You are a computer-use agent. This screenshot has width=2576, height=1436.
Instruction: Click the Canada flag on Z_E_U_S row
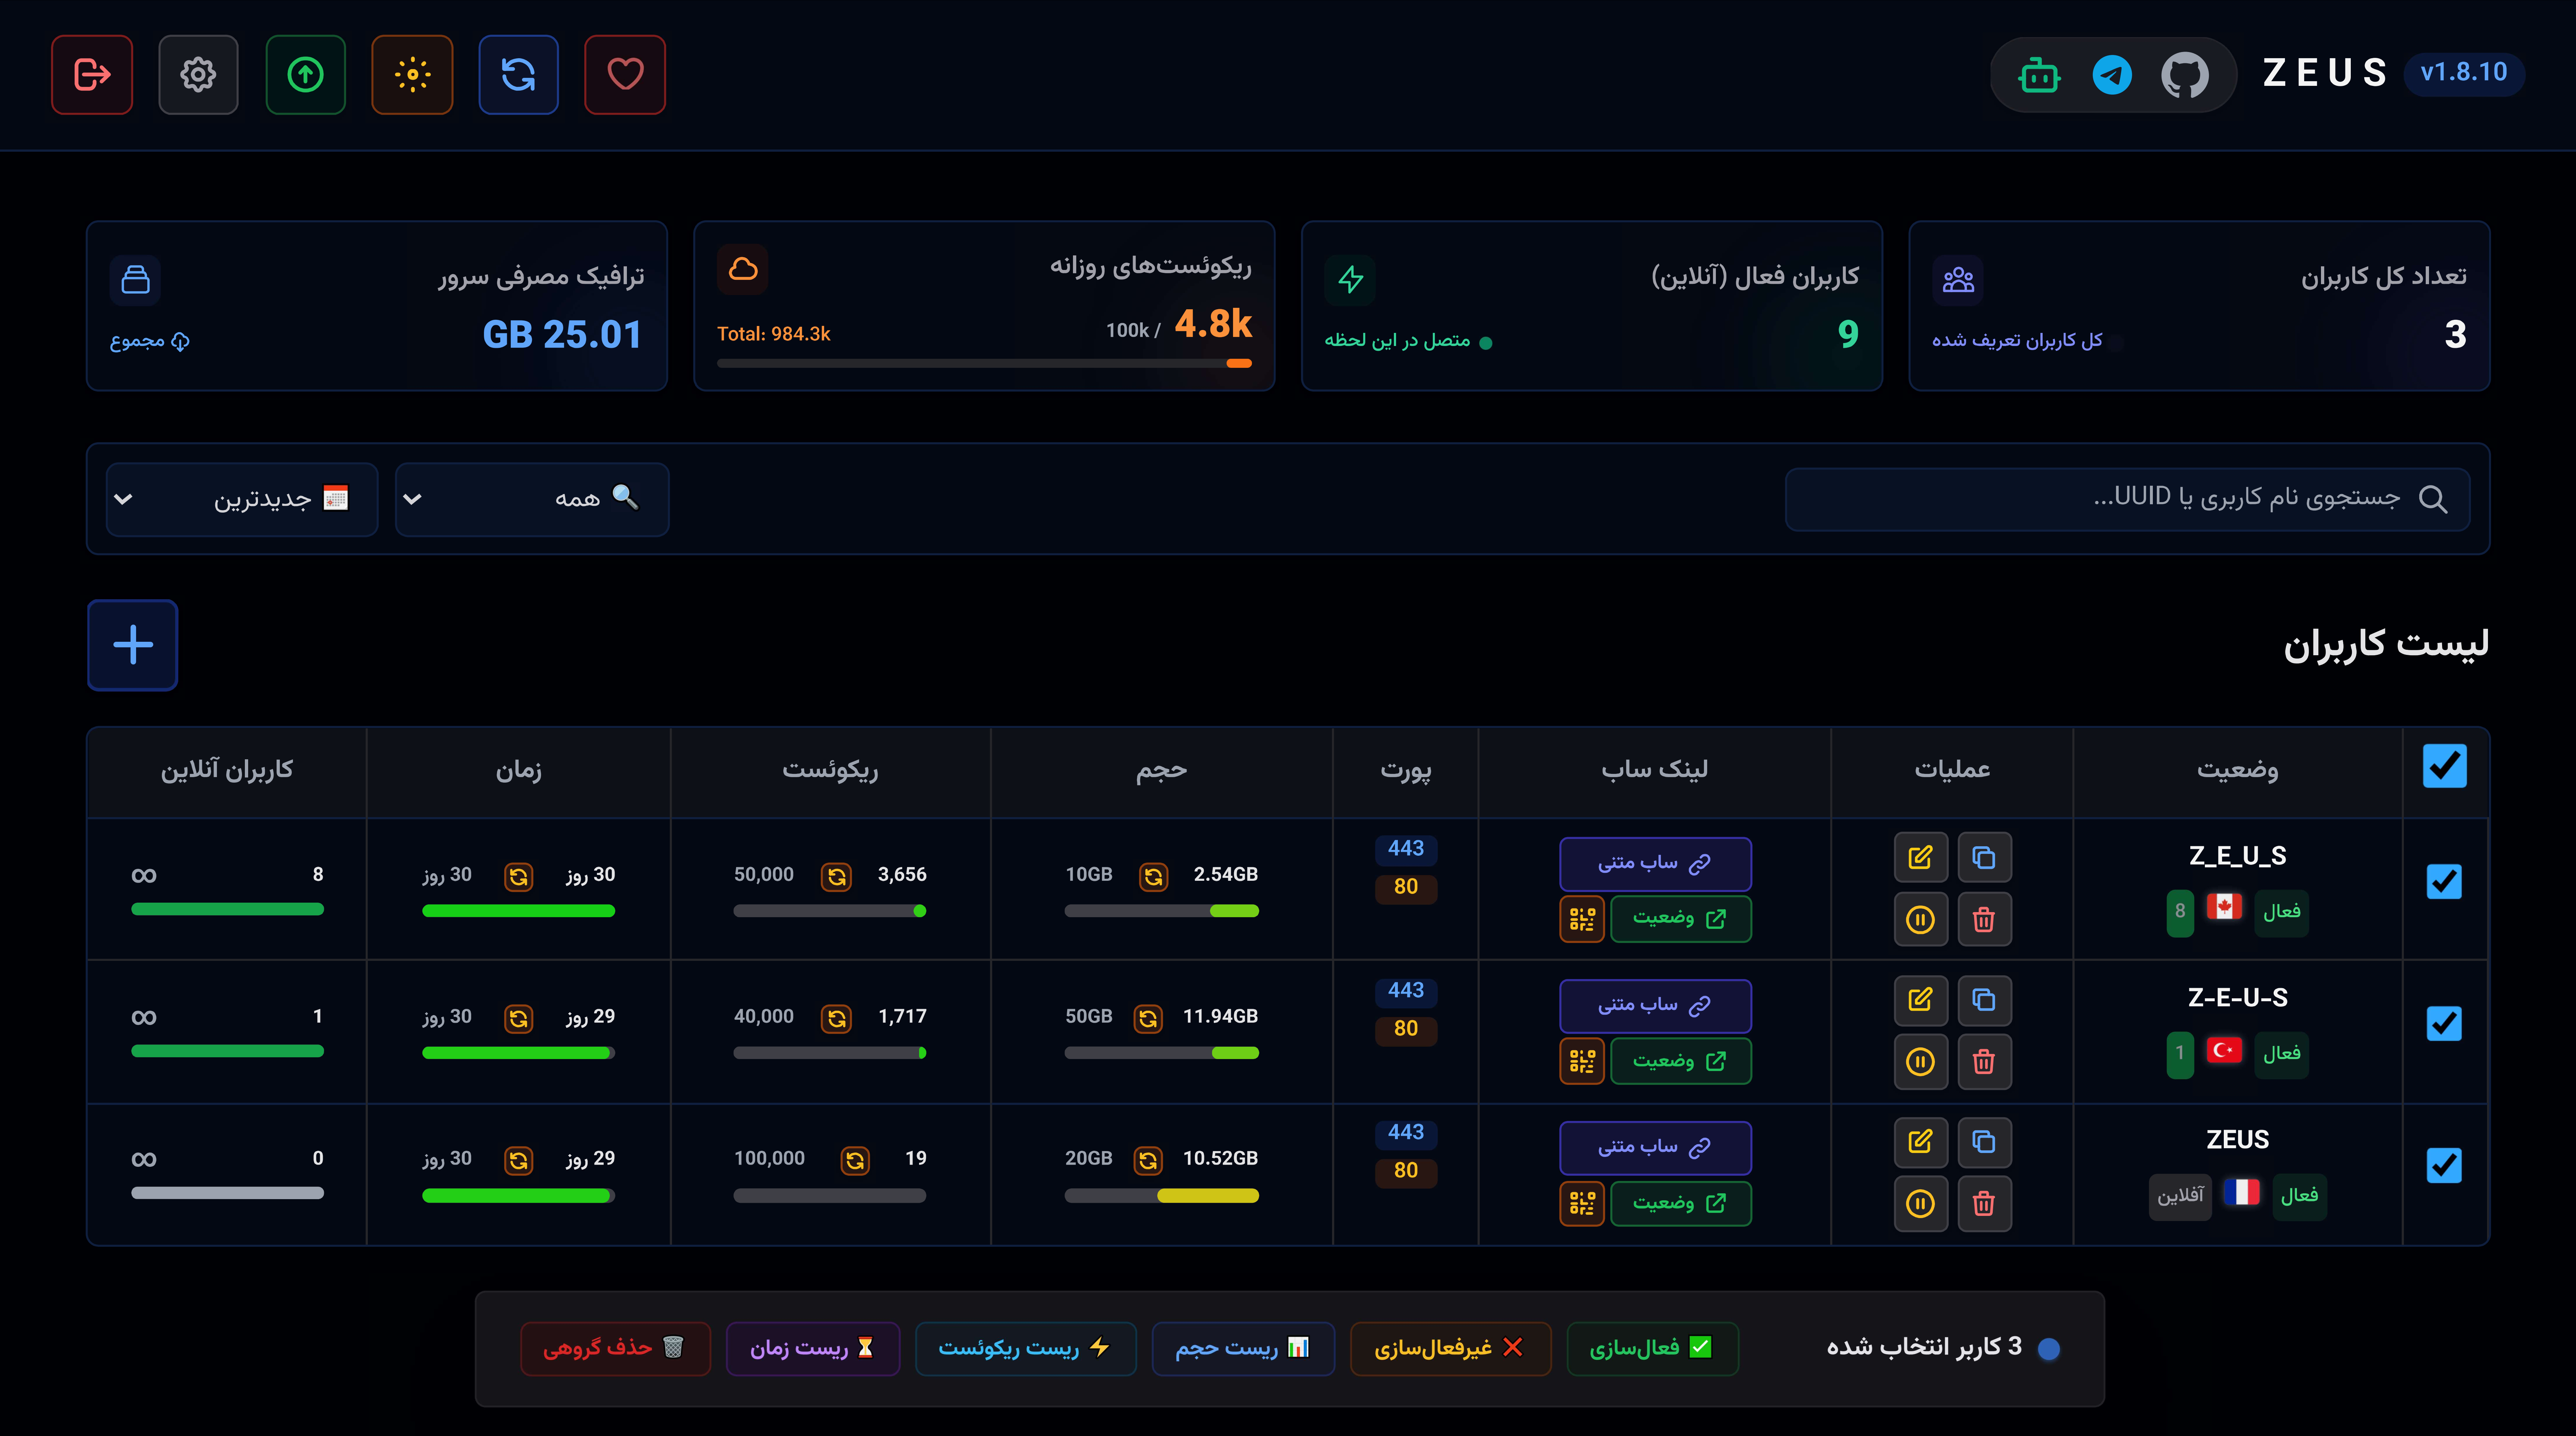(2224, 907)
